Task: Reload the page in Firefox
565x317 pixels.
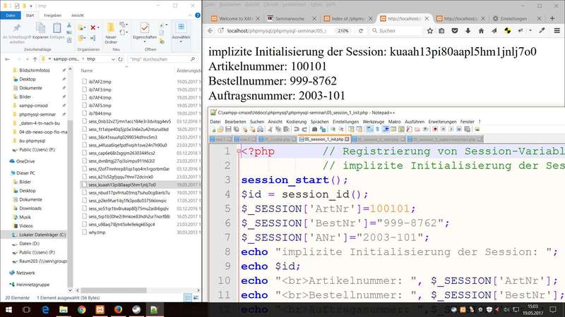Action: tap(362, 31)
